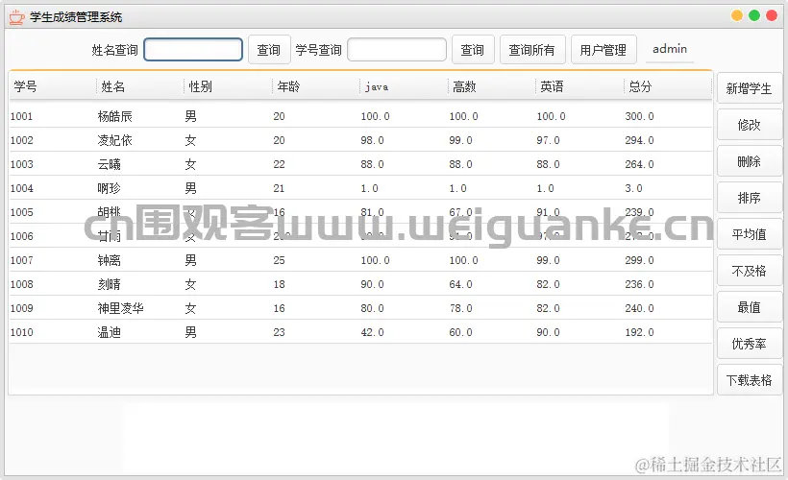Select student ID cell 1007
The width and height of the screenshot is (788, 480).
point(21,260)
